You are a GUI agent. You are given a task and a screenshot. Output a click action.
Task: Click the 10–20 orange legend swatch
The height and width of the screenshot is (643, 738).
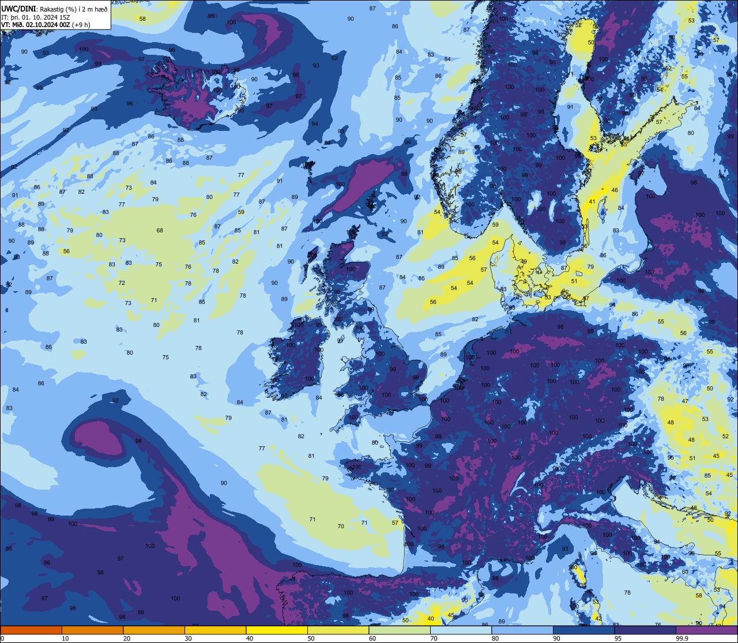[92, 630]
